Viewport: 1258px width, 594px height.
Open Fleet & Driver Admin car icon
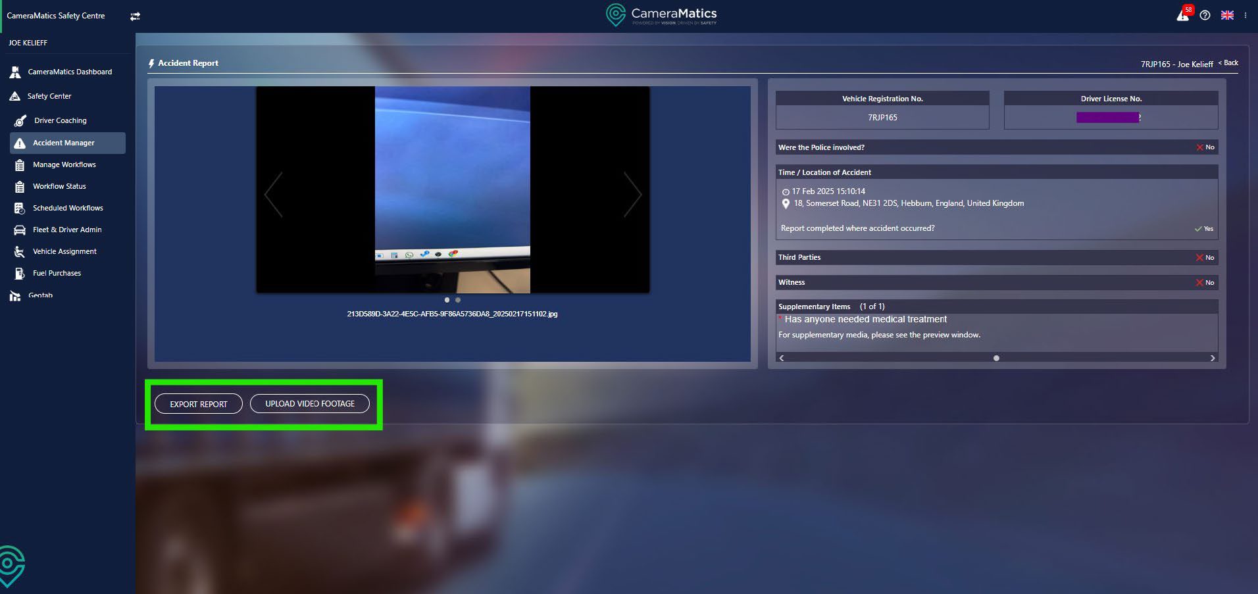tap(20, 230)
